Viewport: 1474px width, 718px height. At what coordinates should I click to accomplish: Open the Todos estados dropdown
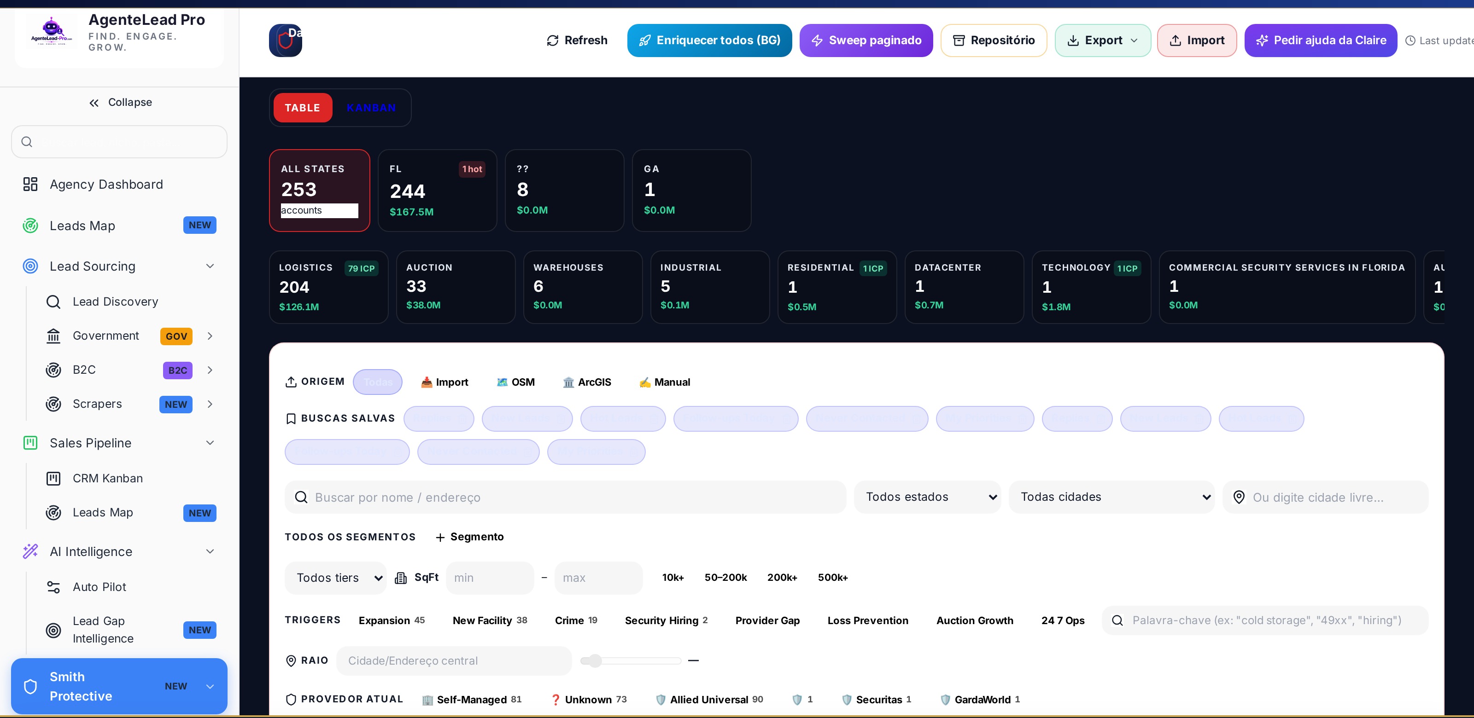coord(928,498)
